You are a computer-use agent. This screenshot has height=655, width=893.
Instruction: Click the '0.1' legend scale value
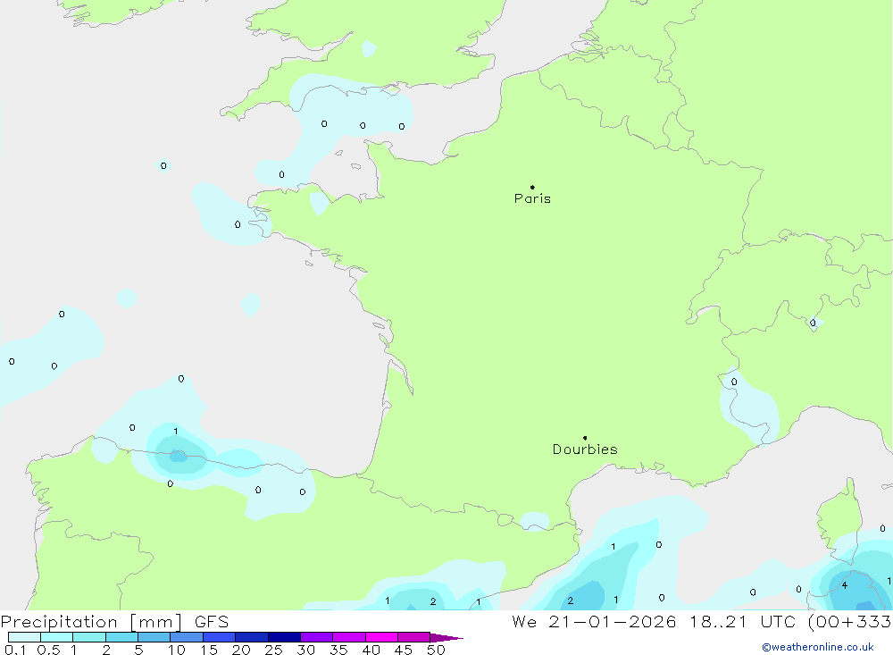[15, 650]
